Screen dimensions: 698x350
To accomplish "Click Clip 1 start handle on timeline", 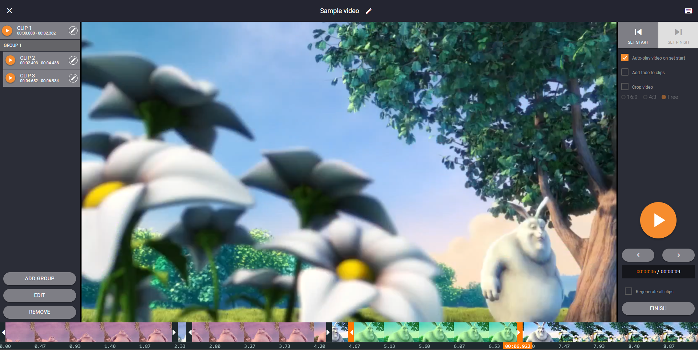I will 3,332.
